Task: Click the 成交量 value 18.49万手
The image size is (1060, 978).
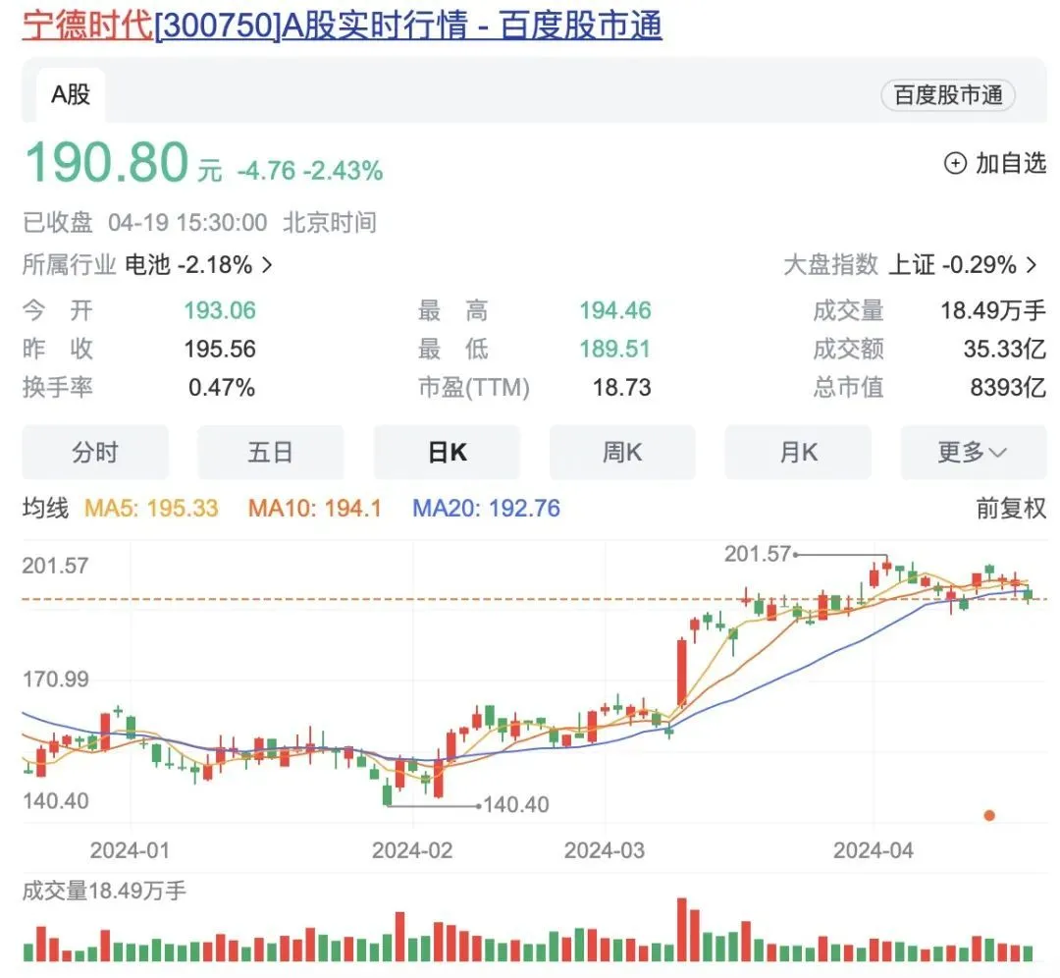Action: [x=993, y=310]
